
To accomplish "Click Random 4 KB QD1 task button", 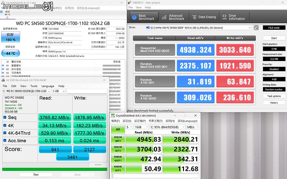I will [x=155, y=81].
